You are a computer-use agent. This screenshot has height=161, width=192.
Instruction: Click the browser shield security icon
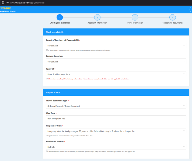point(3,3)
